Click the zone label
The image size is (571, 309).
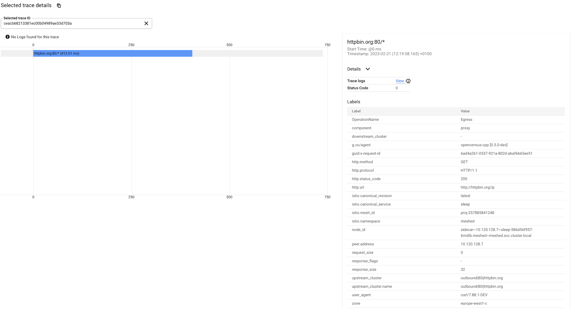point(356,304)
